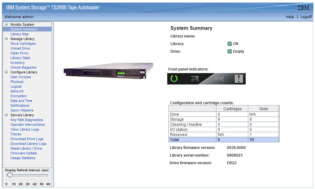315x189 pixels.
Task: Open Date and Time settings
Action: pyautogui.click(x=21, y=101)
